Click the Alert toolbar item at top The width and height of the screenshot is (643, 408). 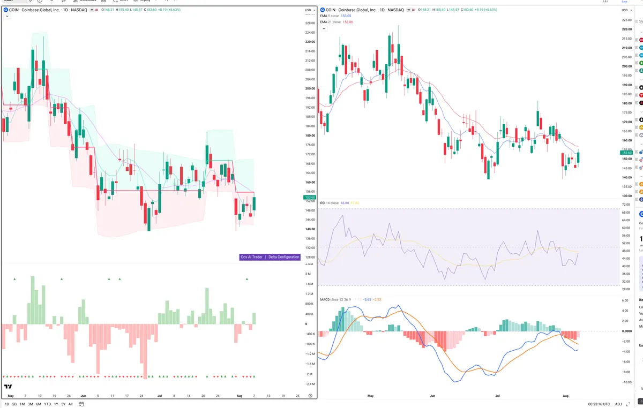[x=120, y=1]
